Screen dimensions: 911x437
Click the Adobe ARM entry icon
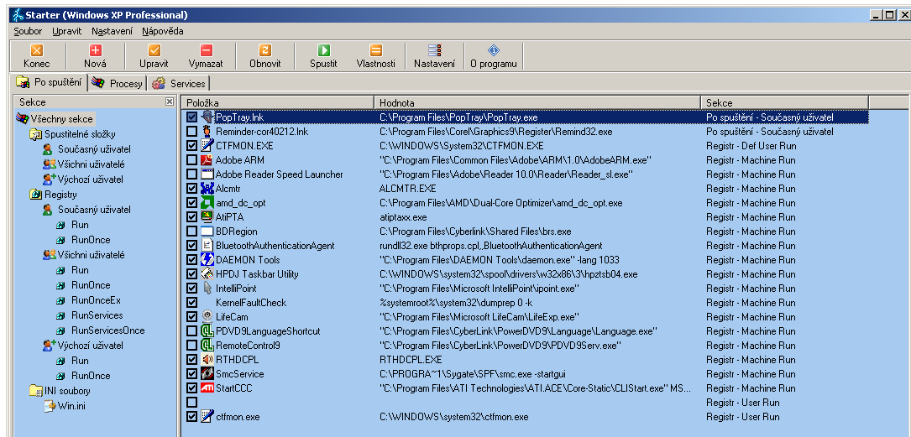pos(207,159)
